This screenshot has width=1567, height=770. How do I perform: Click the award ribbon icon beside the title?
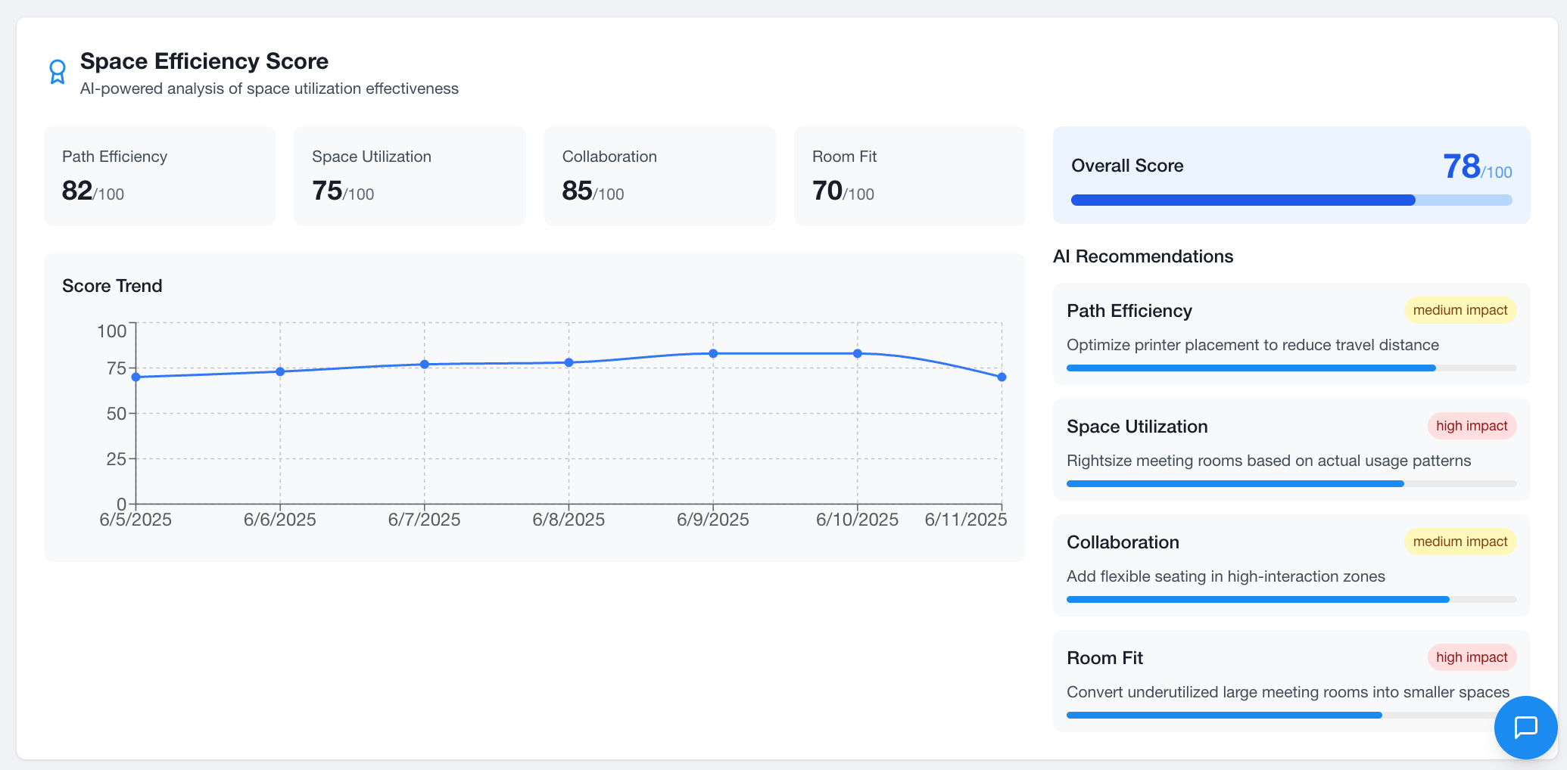(58, 73)
